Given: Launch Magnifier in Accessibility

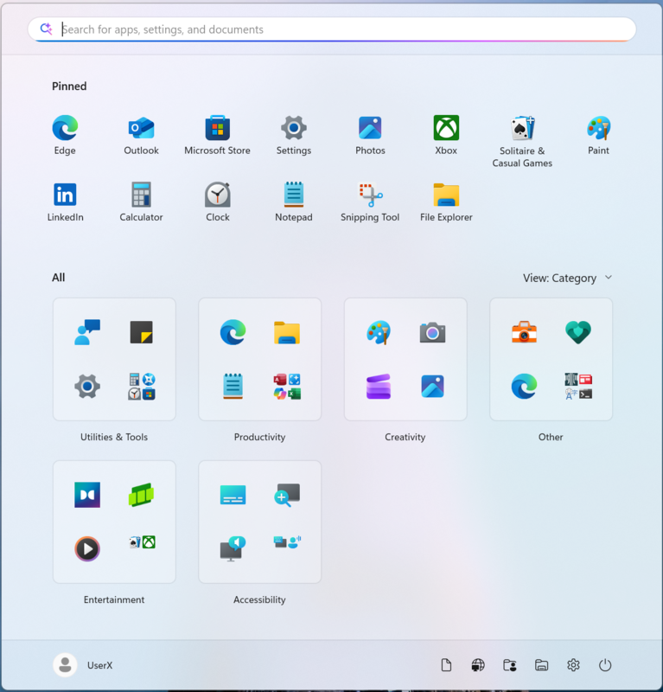Looking at the screenshot, I should pyautogui.click(x=287, y=495).
